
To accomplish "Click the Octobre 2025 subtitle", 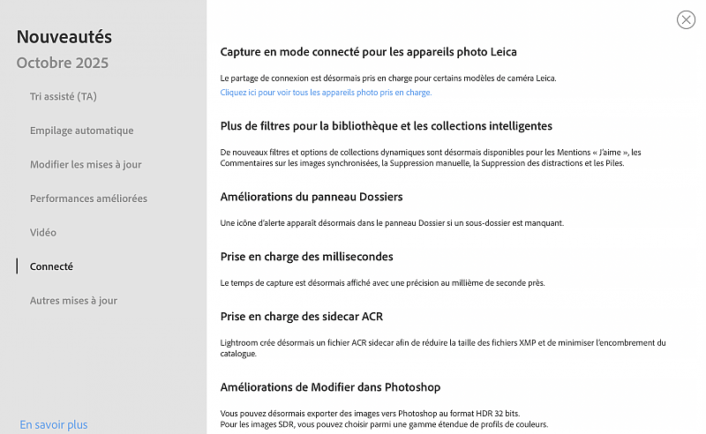I will click(x=63, y=64).
